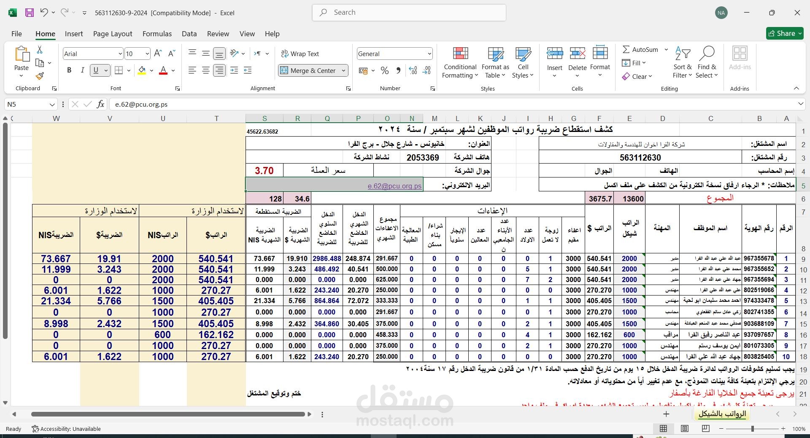Click the Add-ins icon
The height and width of the screenshot is (438, 810).
click(x=740, y=53)
